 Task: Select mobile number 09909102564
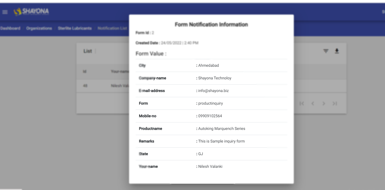210,116
